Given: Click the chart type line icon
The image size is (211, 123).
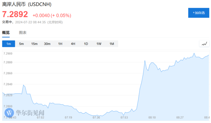Looking at the screenshot, I should tap(204, 44).
